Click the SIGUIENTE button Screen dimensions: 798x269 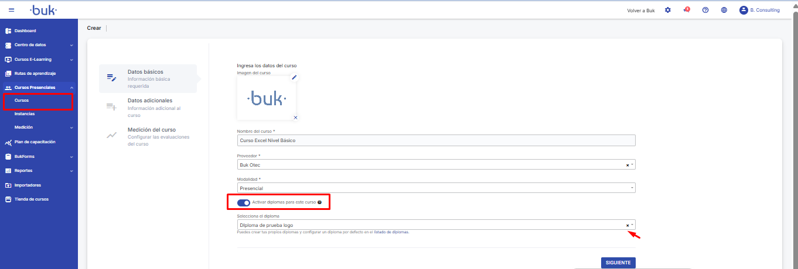[x=618, y=263]
